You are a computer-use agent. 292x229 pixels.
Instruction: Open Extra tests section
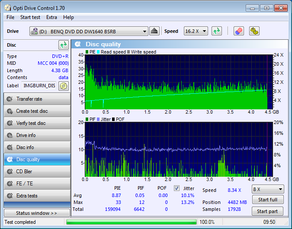click(37, 196)
